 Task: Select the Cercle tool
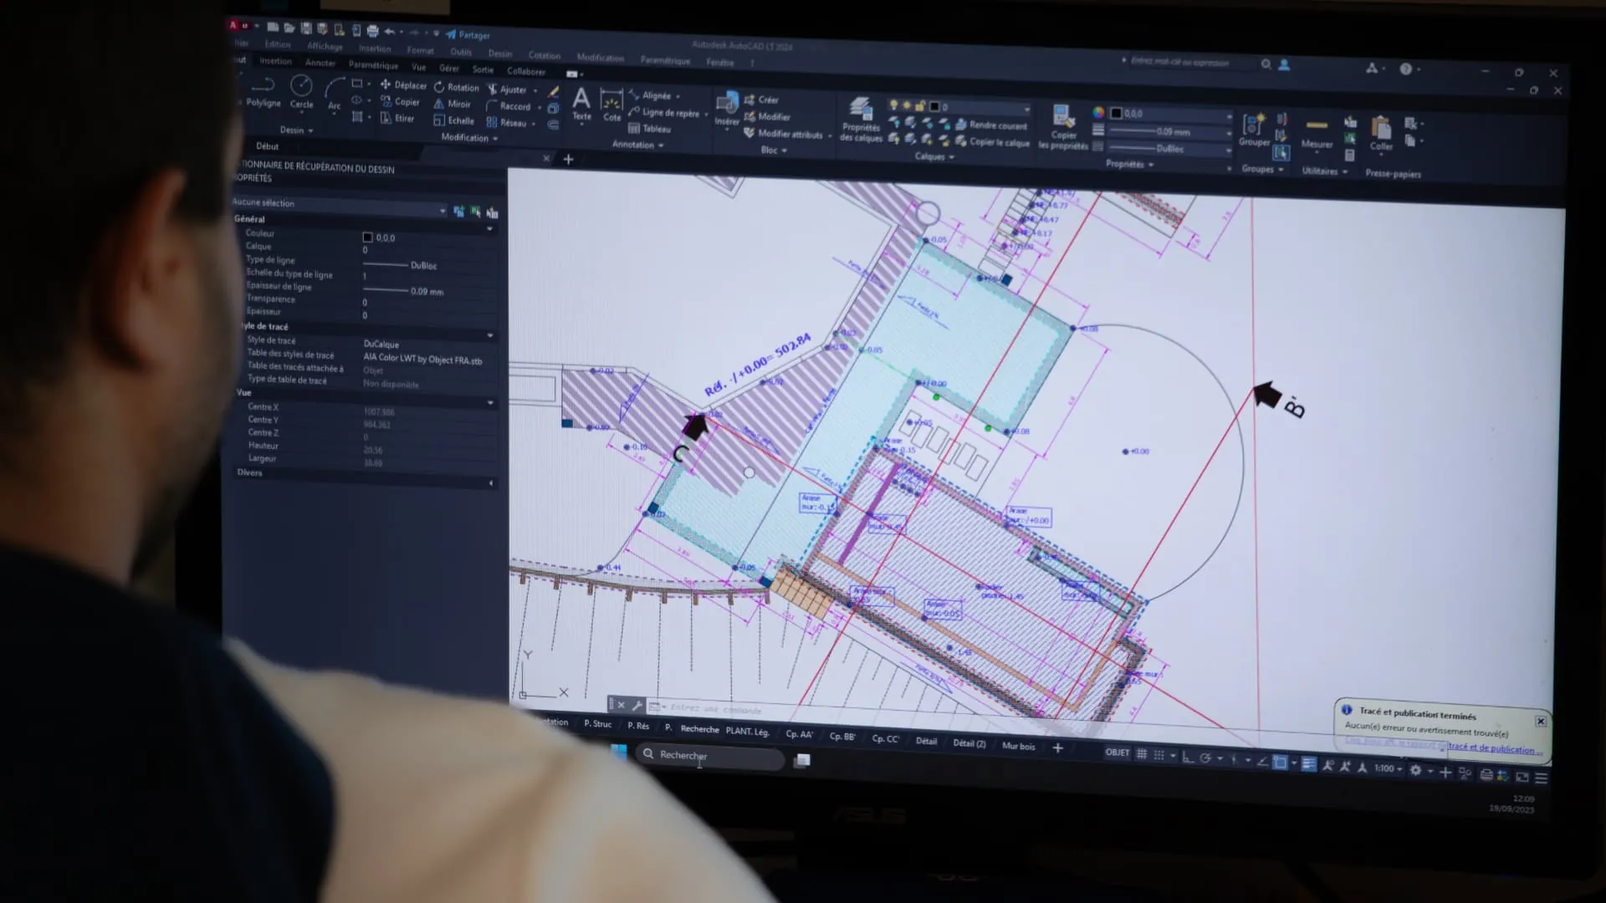[301, 91]
